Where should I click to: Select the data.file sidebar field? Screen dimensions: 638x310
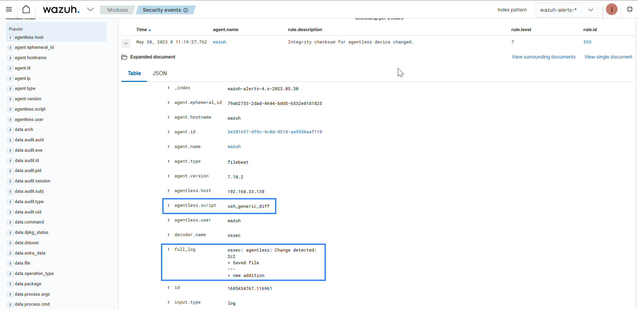pyautogui.click(x=22, y=263)
